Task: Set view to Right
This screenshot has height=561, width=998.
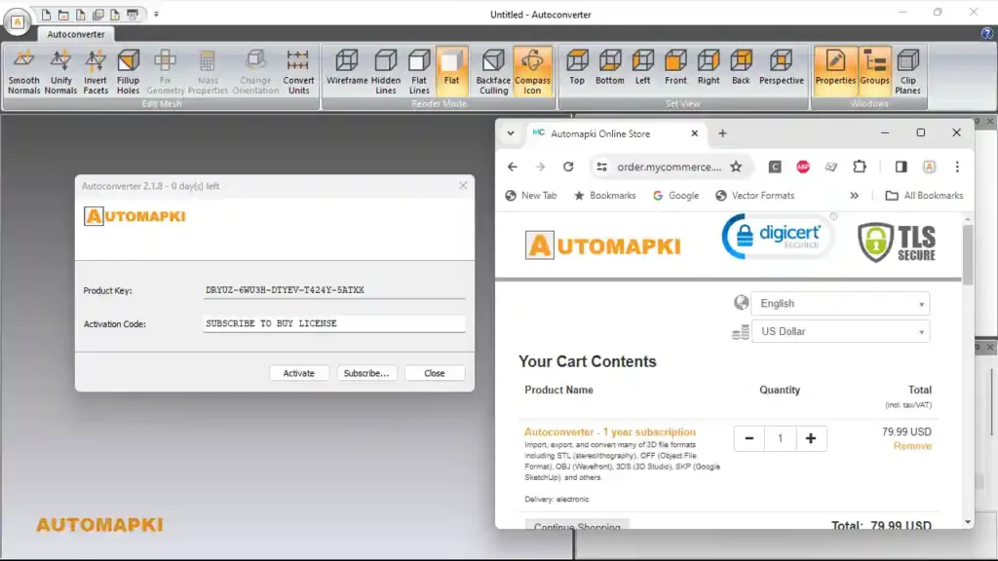Action: [x=709, y=67]
